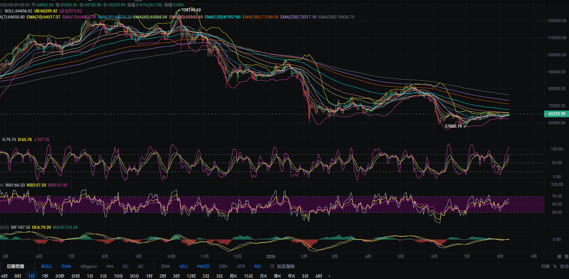Viewport: 569px width, 279px height.
Task: Open the 社区指标 community indicators editor icon
Action: tap(272, 266)
